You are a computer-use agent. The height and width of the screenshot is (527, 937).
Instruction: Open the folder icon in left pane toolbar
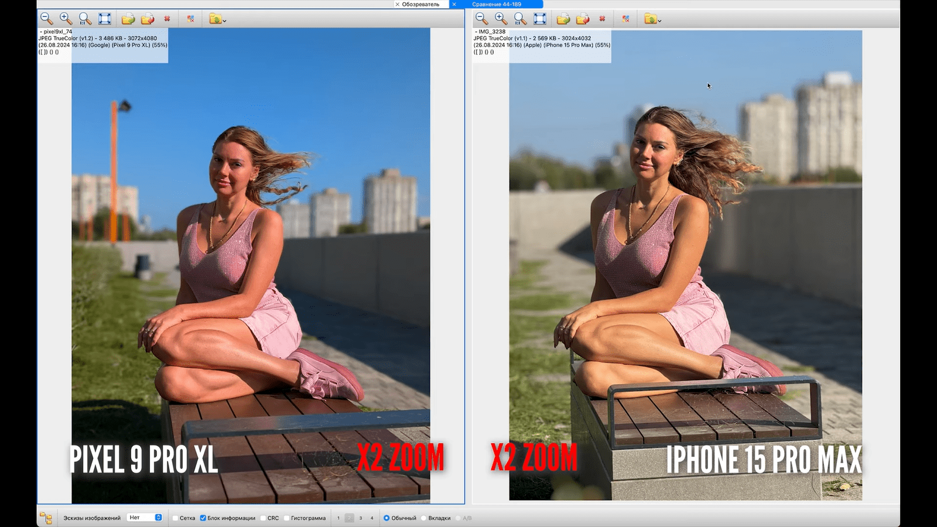point(215,19)
